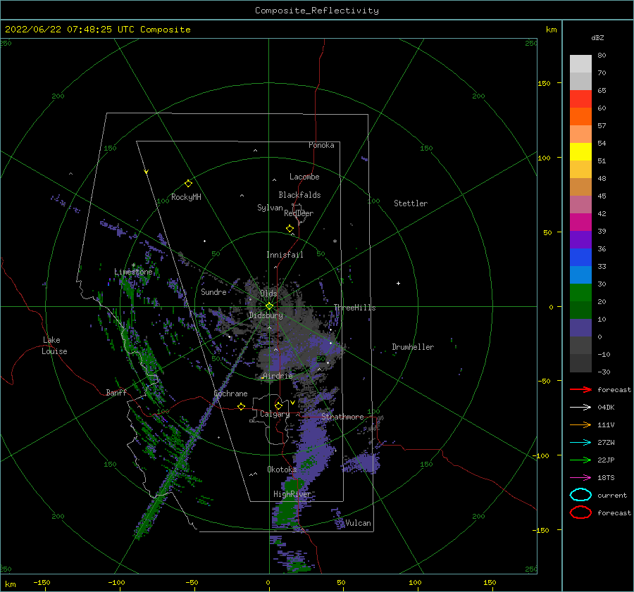Click the -150 tick on bottom axis

pos(42,582)
